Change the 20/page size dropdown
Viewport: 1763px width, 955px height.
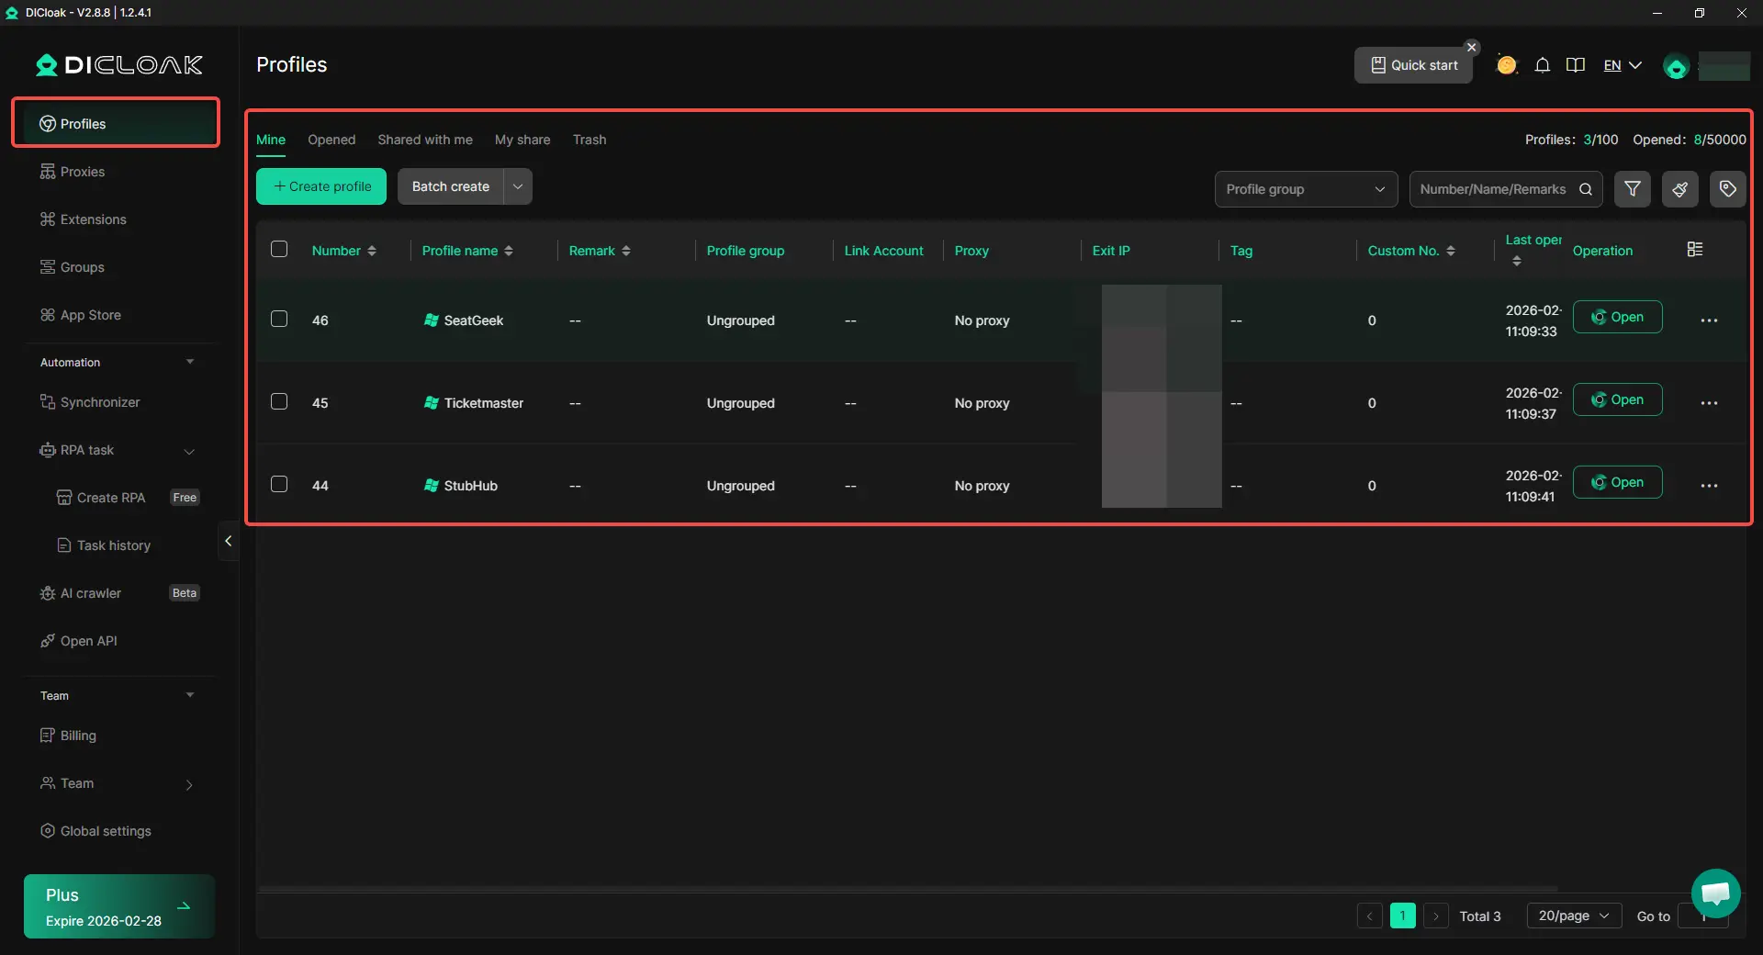click(1573, 916)
